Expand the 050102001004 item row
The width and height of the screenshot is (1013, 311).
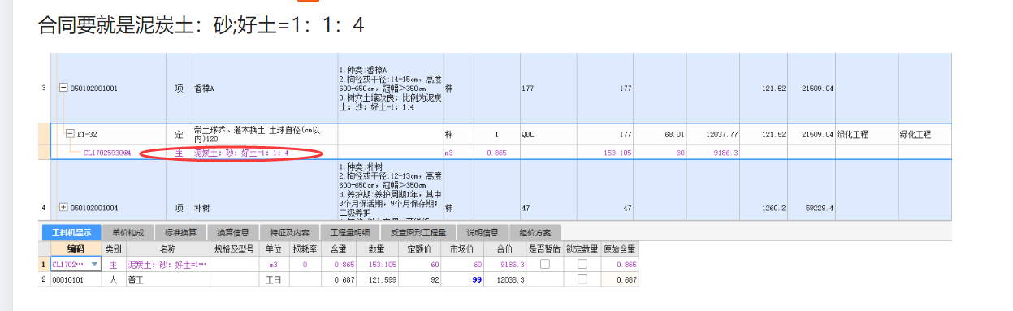point(64,208)
